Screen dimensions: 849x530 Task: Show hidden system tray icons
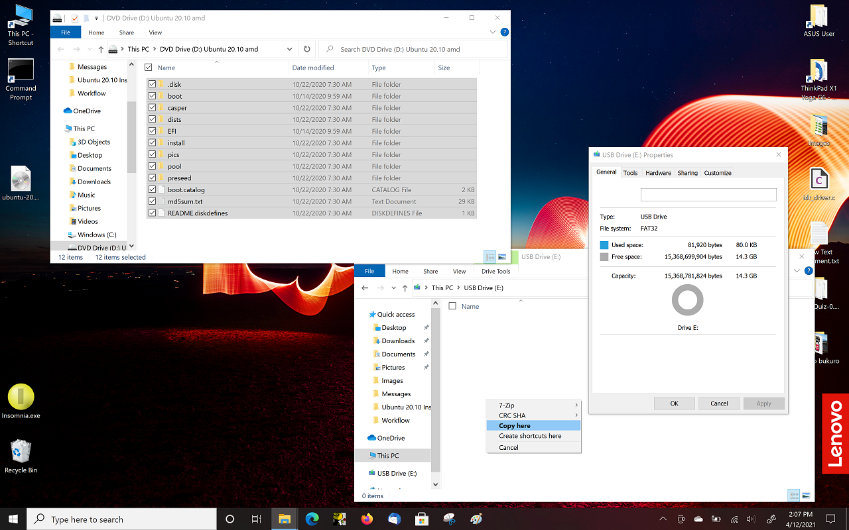click(663, 519)
